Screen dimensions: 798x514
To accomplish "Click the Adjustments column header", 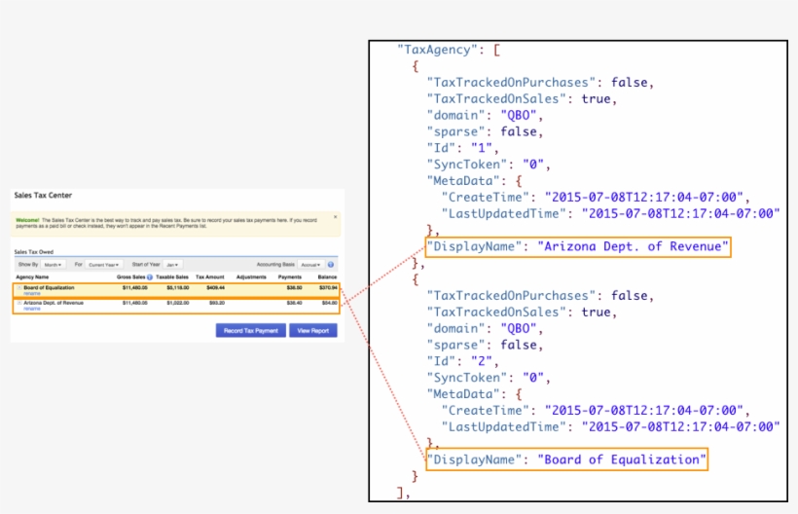I will tap(251, 277).
